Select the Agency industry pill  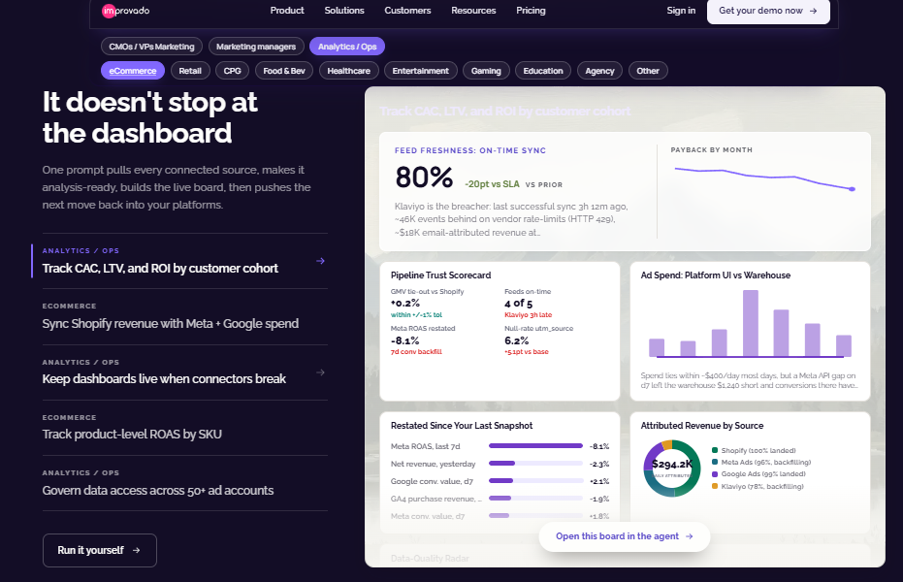coord(599,71)
